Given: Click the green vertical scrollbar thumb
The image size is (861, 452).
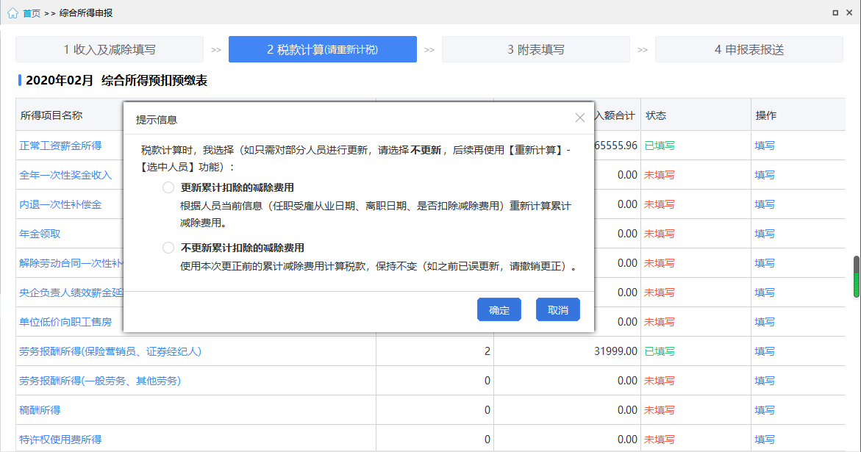Looking at the screenshot, I should tap(857, 276).
